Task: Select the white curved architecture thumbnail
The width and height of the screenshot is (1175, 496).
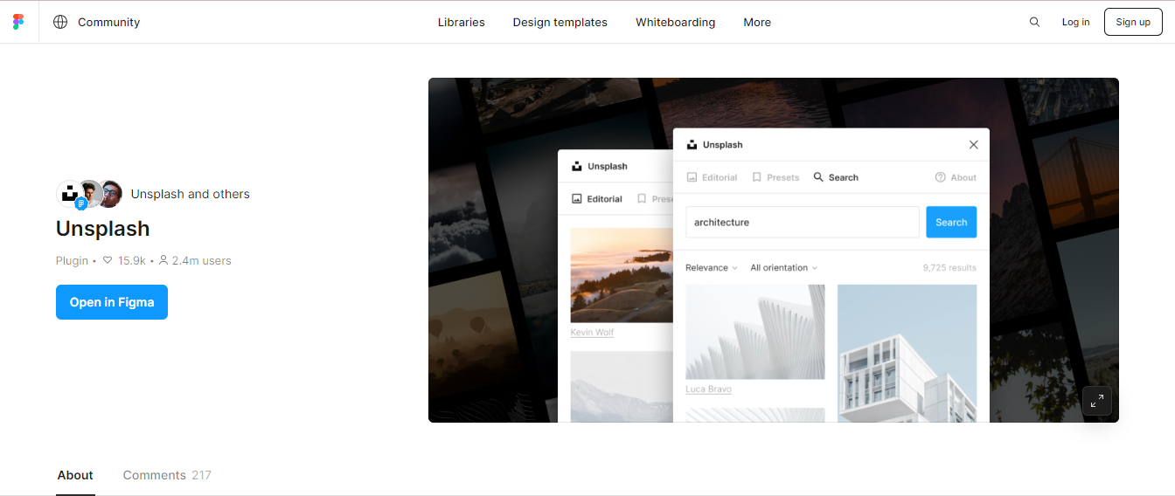Action: pyautogui.click(x=755, y=332)
